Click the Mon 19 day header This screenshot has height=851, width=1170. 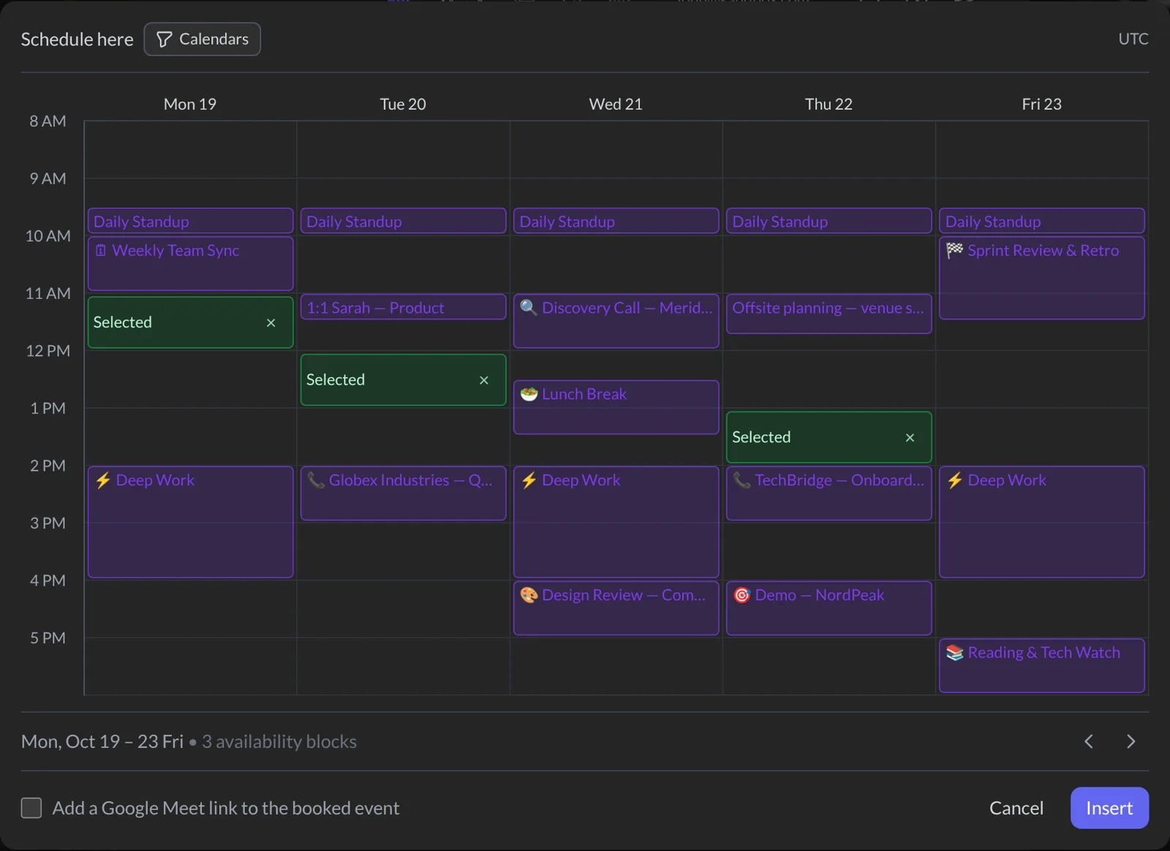[x=190, y=104]
